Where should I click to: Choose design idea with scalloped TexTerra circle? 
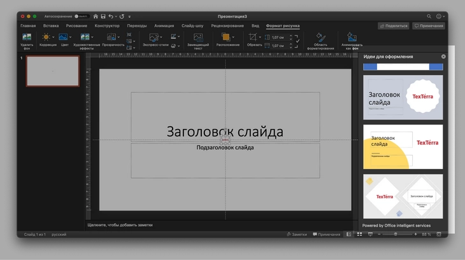tap(403, 97)
